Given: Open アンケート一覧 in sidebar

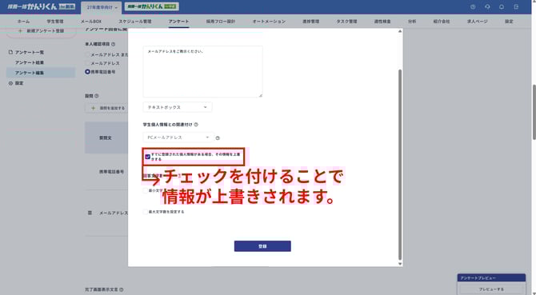Looking at the screenshot, I should pyautogui.click(x=30, y=52).
